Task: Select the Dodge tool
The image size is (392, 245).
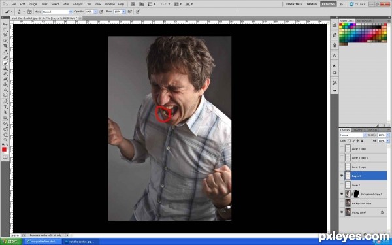Action: [5, 95]
